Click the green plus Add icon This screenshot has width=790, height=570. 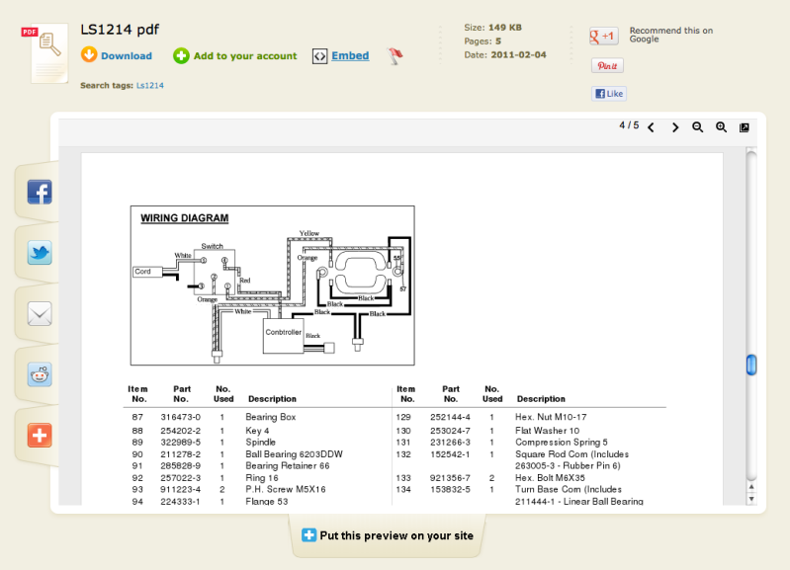(x=181, y=55)
